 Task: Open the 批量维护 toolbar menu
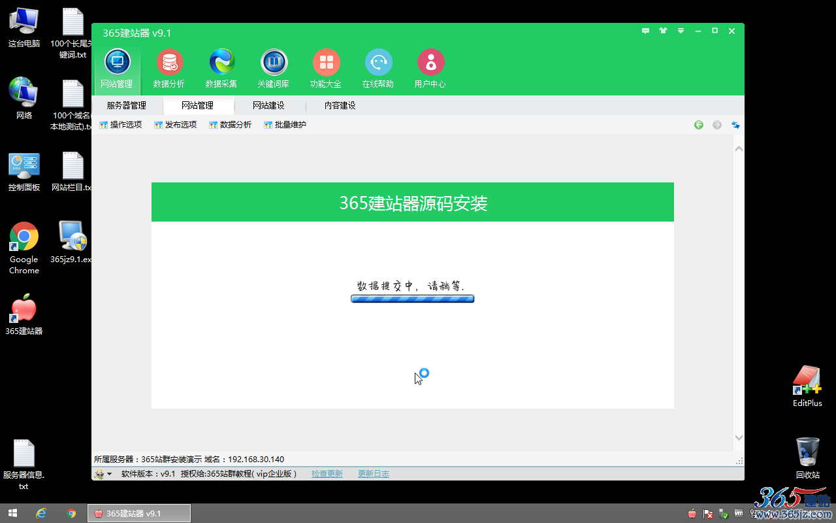(x=285, y=125)
